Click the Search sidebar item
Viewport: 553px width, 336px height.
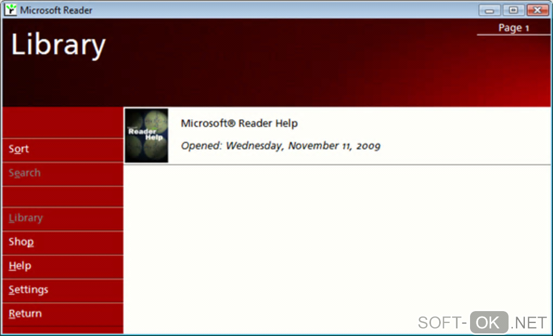[x=63, y=174]
